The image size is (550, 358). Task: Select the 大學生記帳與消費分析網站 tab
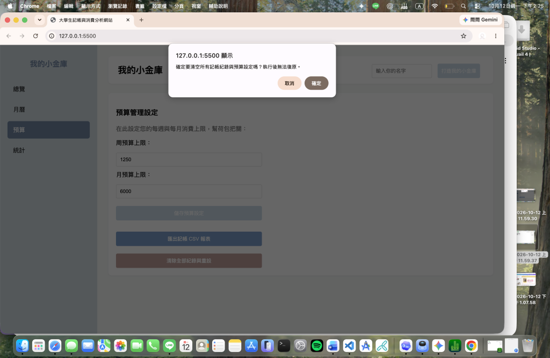click(x=90, y=20)
